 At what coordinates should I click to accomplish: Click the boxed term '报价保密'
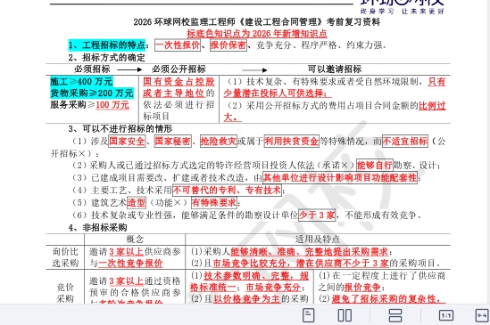228,45
